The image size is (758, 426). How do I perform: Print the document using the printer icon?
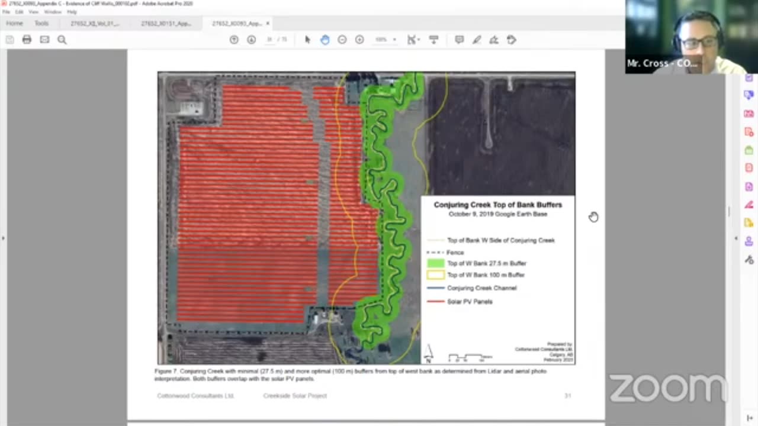(27, 40)
